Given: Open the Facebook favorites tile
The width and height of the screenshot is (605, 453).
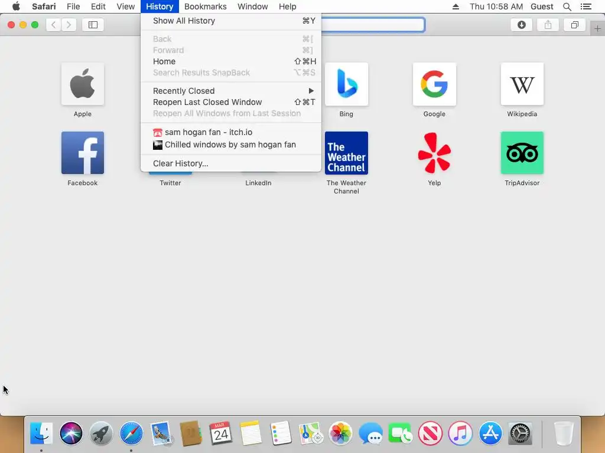Looking at the screenshot, I should pyautogui.click(x=83, y=153).
